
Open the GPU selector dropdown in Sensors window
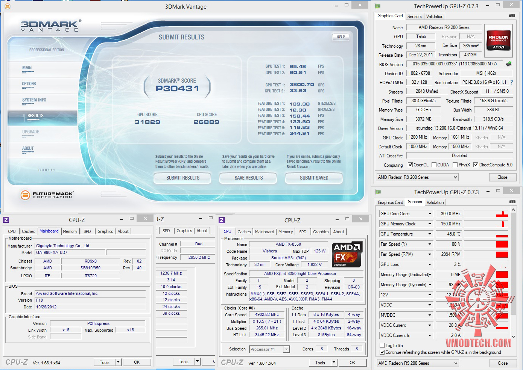[418, 363]
